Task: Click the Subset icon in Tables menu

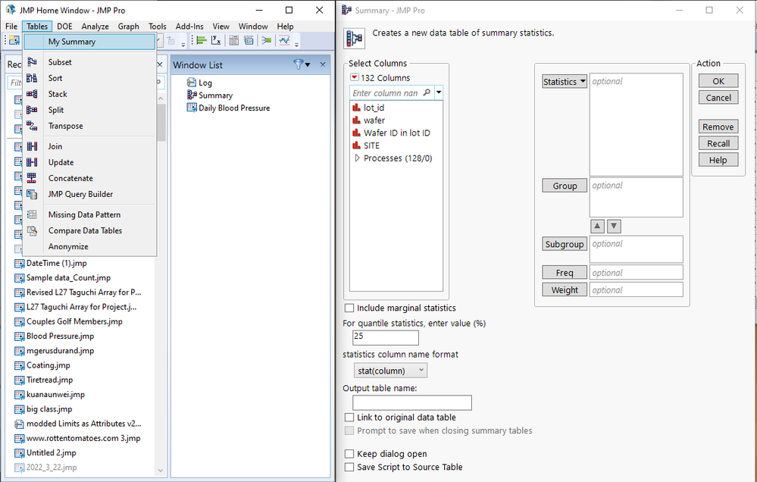Action: point(32,62)
